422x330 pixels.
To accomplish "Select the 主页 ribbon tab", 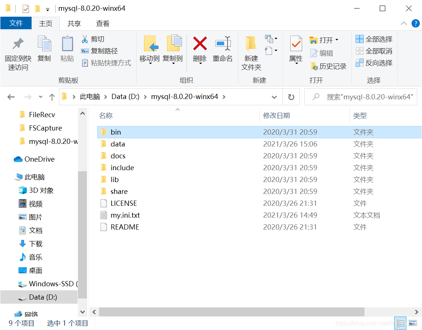I will [46, 23].
